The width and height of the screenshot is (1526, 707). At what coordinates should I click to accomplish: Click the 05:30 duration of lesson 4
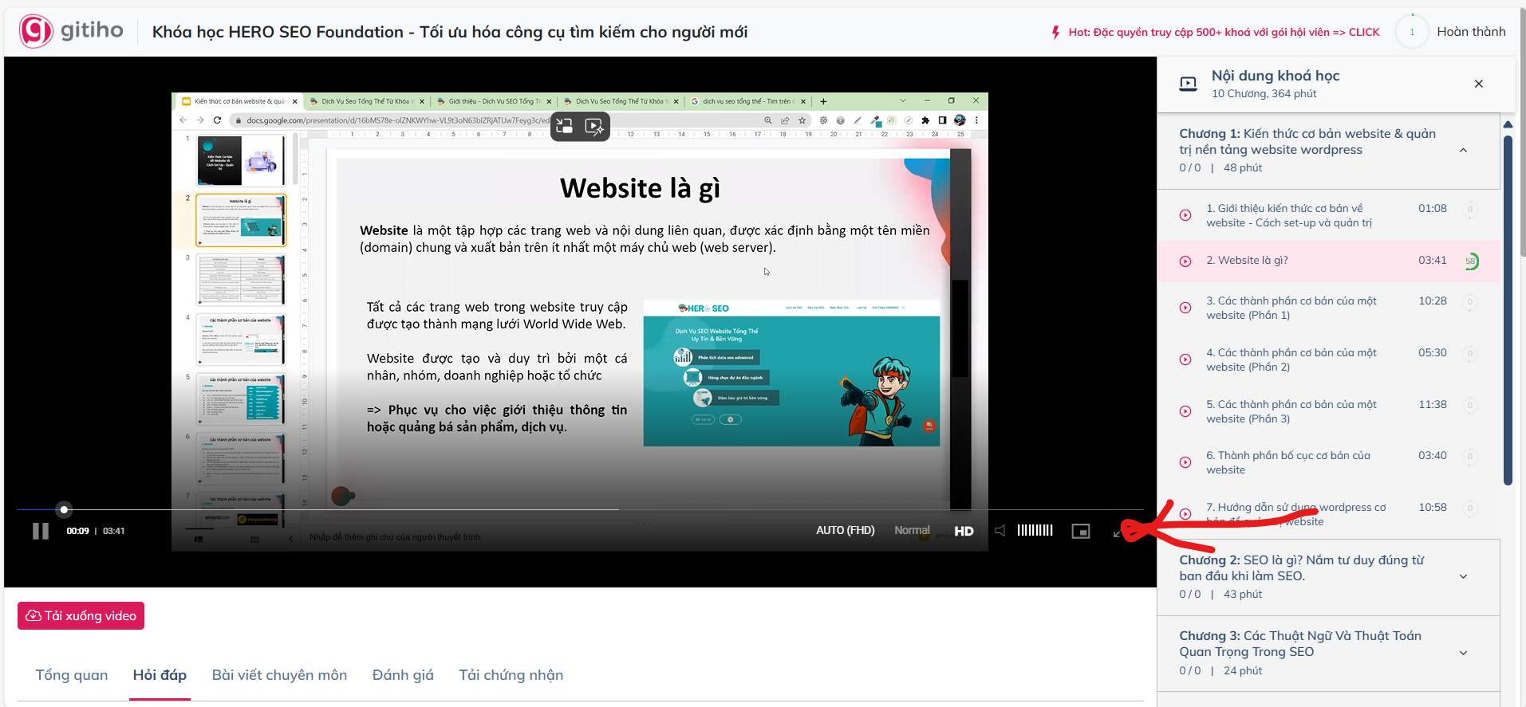(1432, 353)
